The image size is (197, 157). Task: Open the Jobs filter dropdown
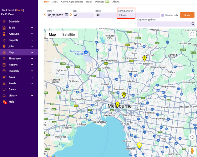83,15
